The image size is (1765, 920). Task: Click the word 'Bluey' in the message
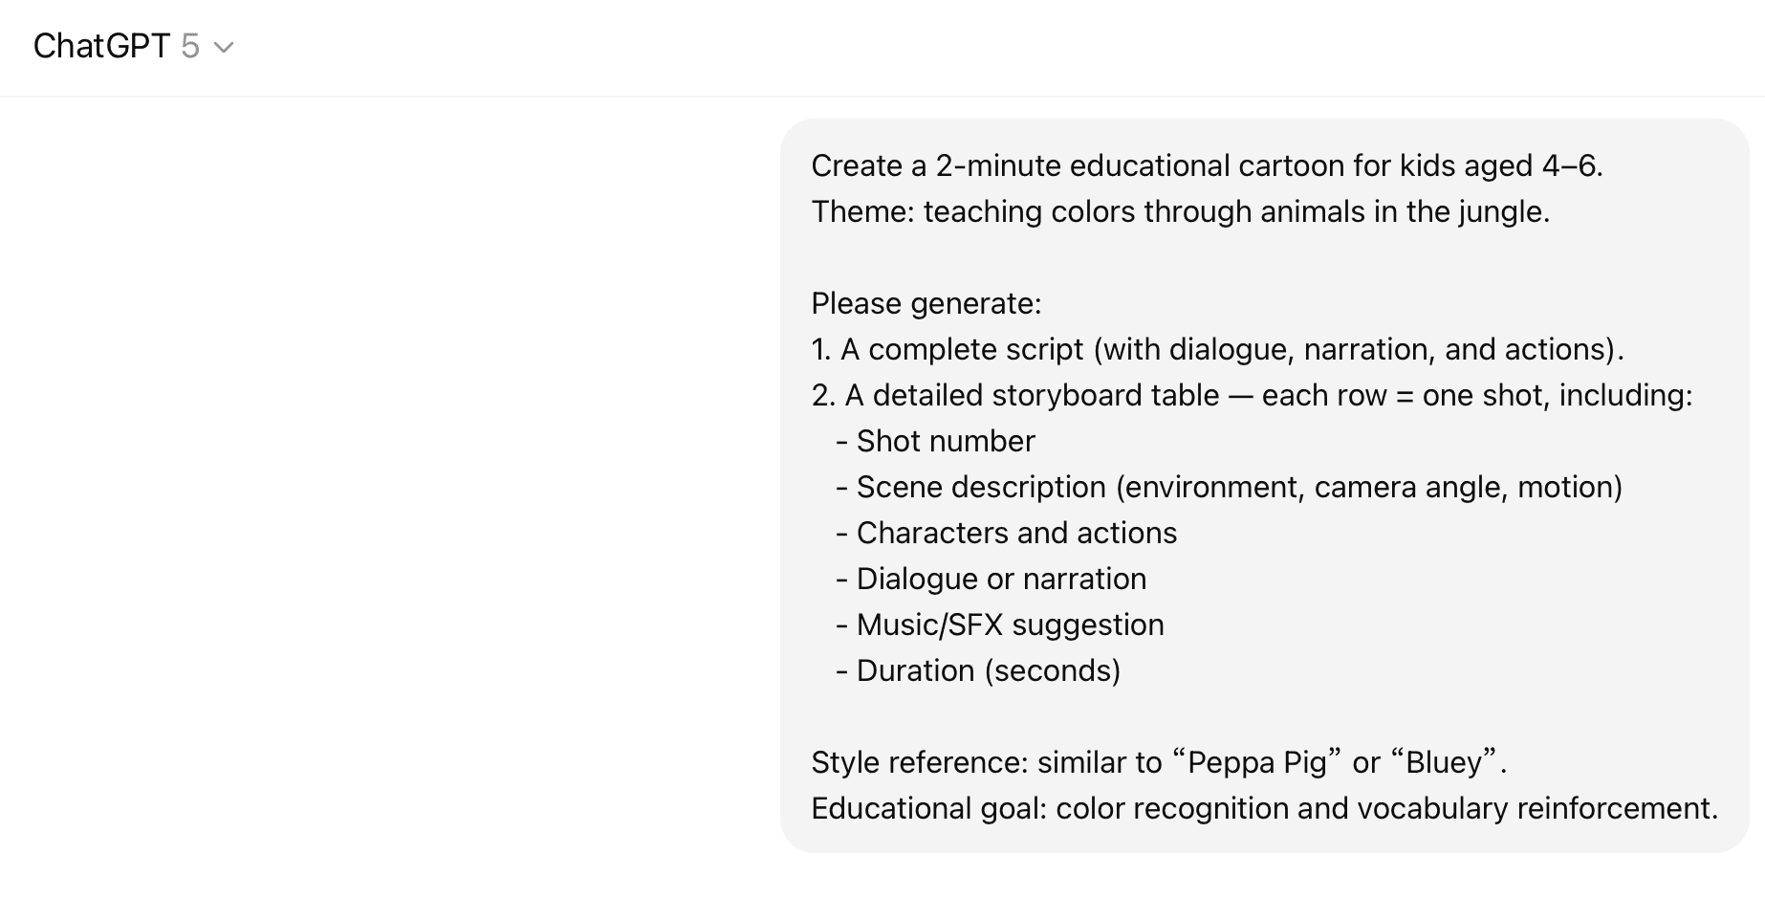click(1444, 762)
